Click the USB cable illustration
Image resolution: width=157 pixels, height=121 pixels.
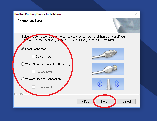tap(108, 54)
